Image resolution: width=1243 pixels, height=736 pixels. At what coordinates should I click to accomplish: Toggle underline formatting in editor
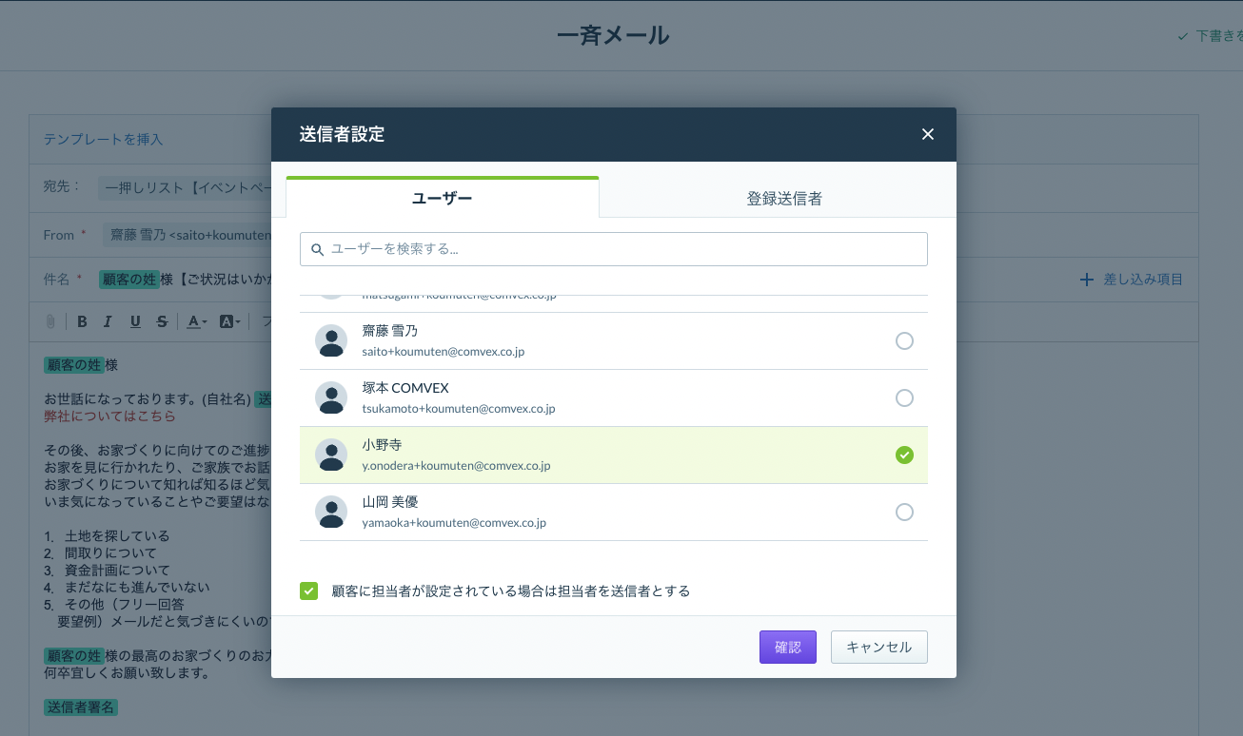[x=135, y=321]
